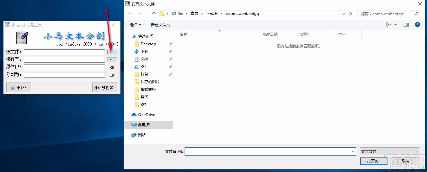427x172 pixels.
Task: Click the folder icon in the address bar
Action: (x=162, y=14)
